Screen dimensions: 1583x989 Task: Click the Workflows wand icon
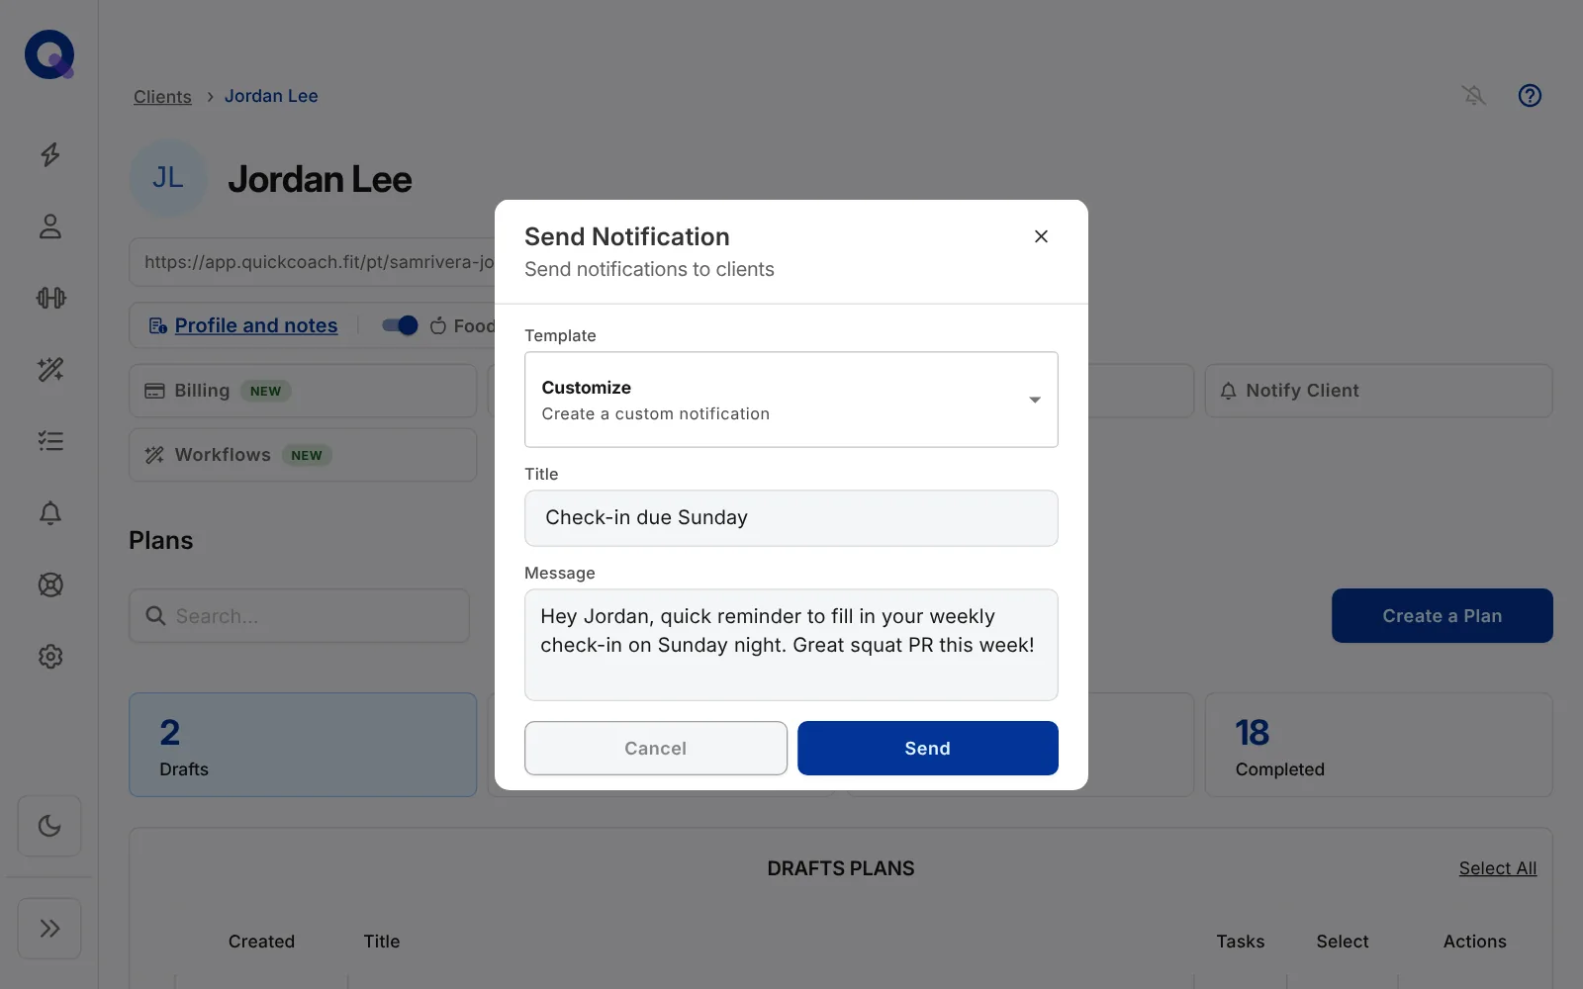pyautogui.click(x=154, y=455)
